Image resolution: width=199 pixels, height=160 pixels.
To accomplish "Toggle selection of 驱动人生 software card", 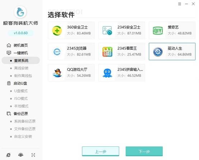I will (172, 52).
